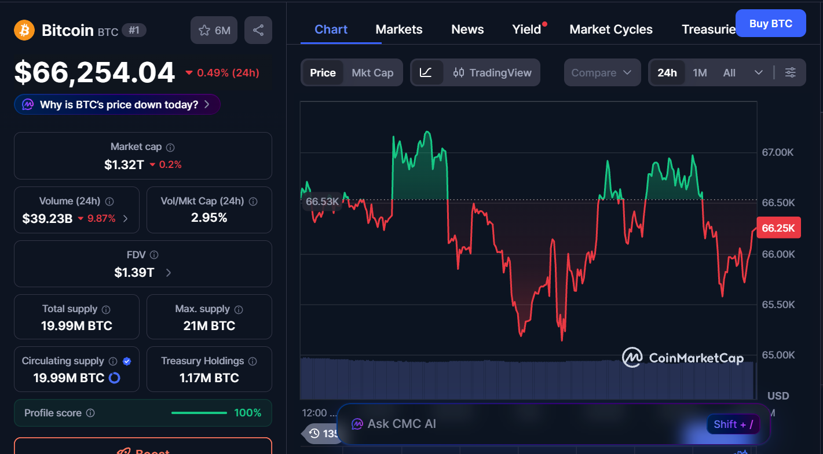
Task: Set chart range to 1M
Action: click(x=700, y=72)
